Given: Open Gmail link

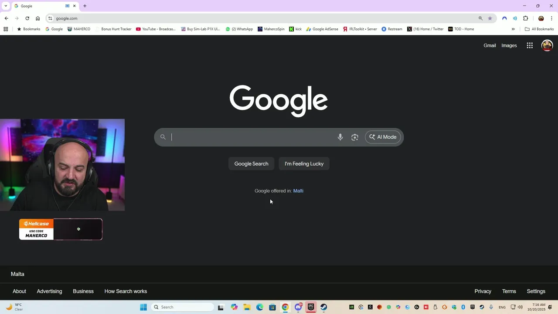Looking at the screenshot, I should pyautogui.click(x=490, y=45).
